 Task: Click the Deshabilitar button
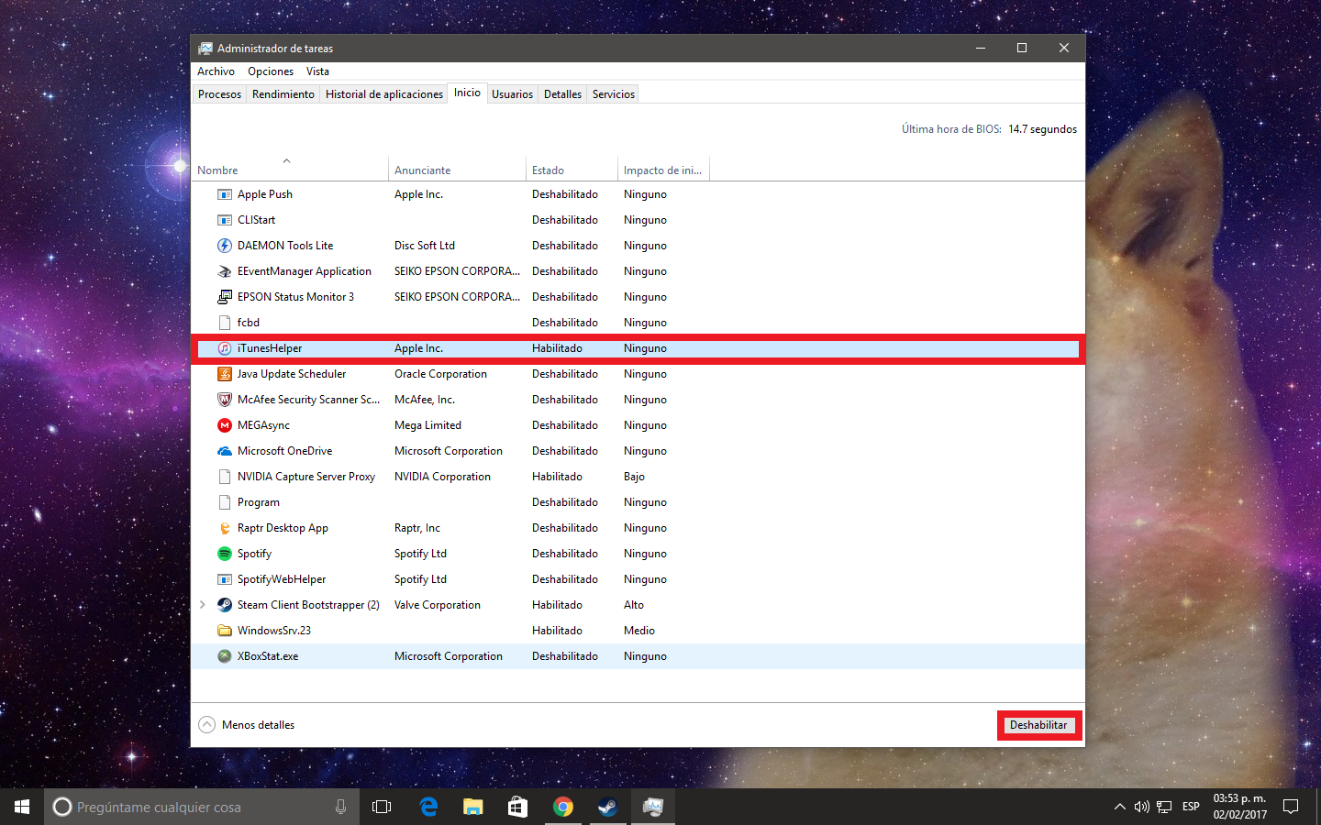pos(1038,725)
